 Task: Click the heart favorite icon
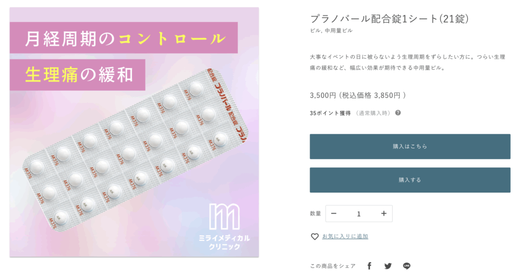tap(315, 237)
